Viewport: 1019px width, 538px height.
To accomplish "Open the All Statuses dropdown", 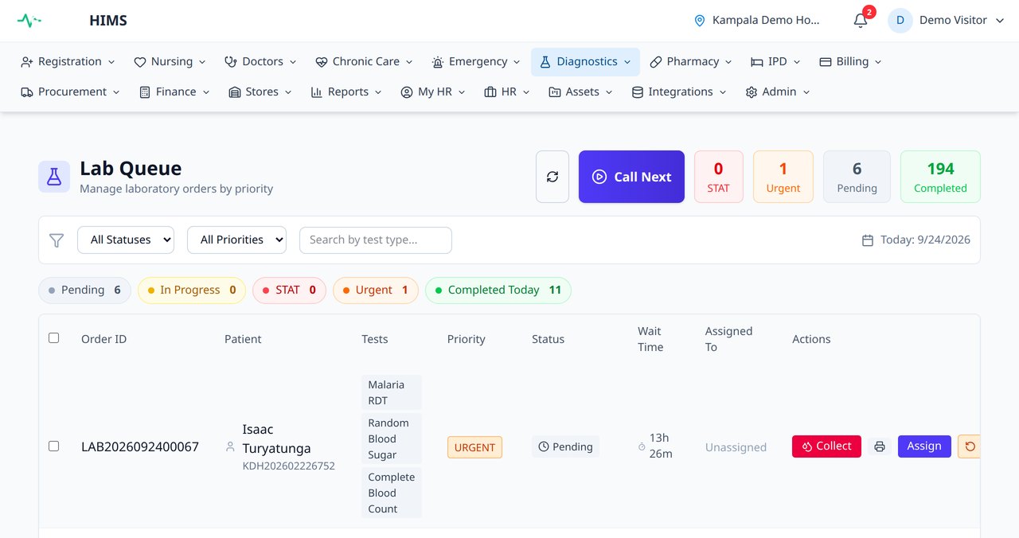I will pos(126,240).
